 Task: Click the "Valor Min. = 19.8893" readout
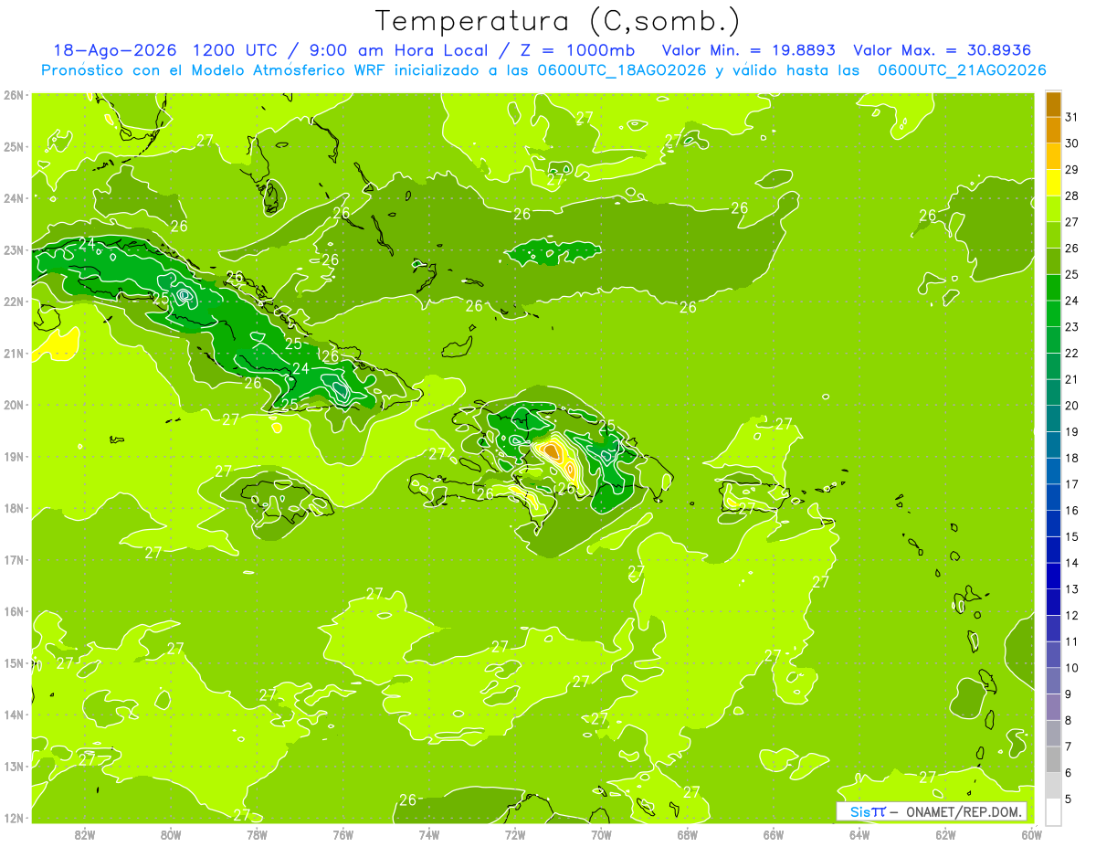[x=749, y=50]
